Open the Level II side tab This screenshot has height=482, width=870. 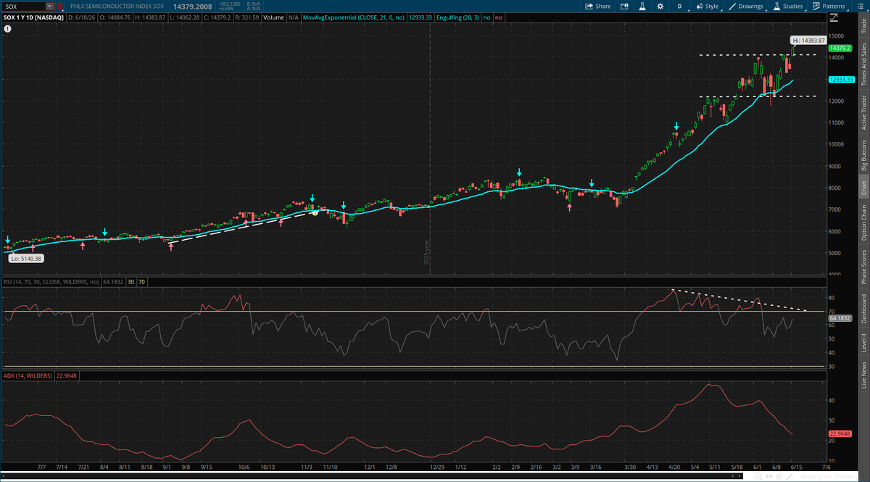863,343
